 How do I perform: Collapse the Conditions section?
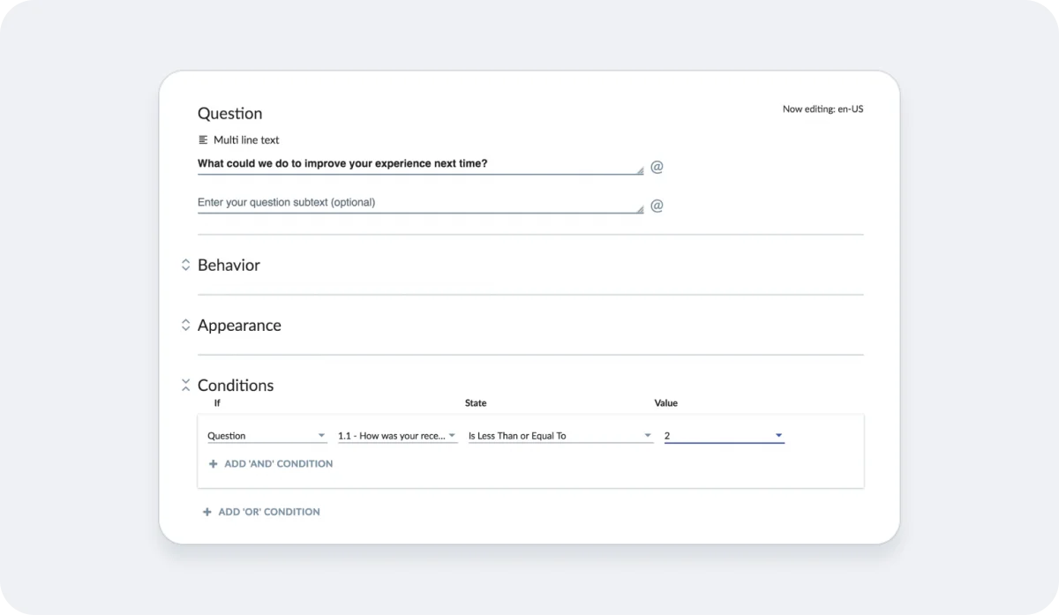pos(185,385)
